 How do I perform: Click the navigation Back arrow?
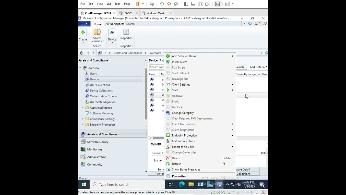click(81, 53)
